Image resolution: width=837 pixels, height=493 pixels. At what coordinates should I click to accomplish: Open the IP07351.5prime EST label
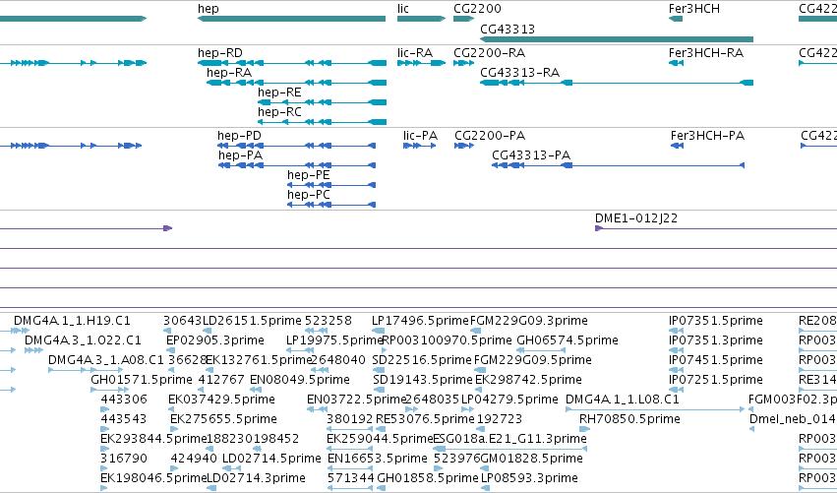pyautogui.click(x=715, y=321)
